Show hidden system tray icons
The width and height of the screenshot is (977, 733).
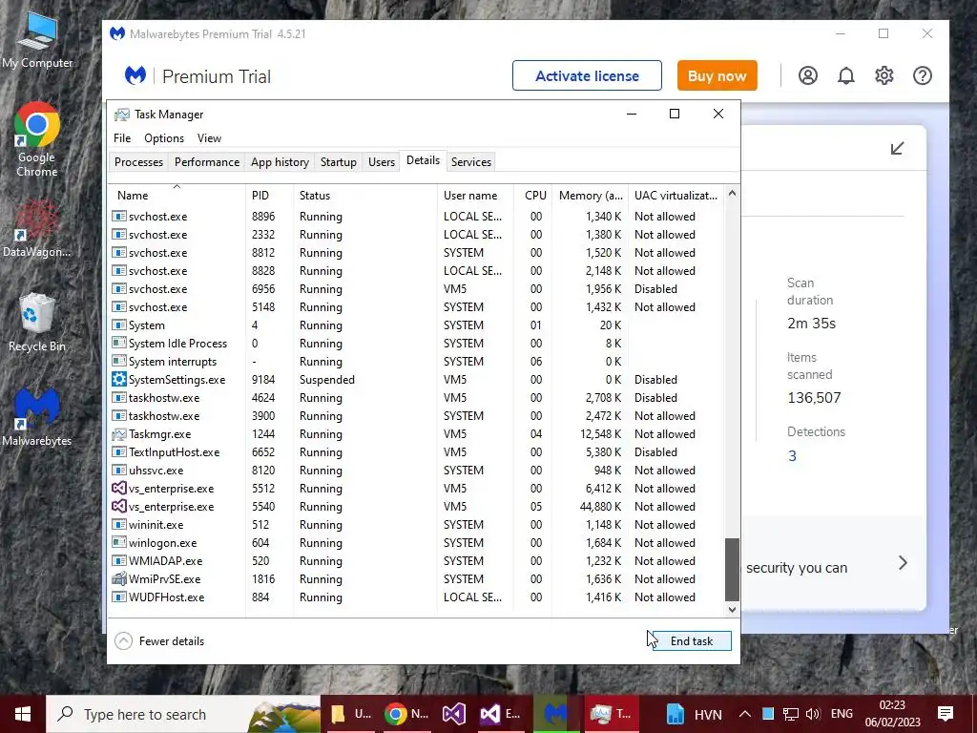744,714
